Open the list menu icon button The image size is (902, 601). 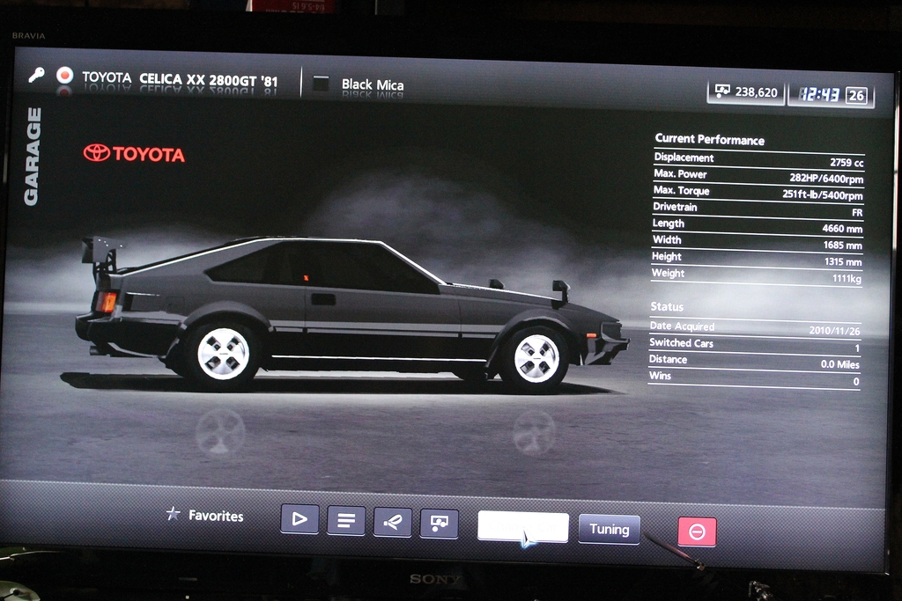pyautogui.click(x=345, y=521)
